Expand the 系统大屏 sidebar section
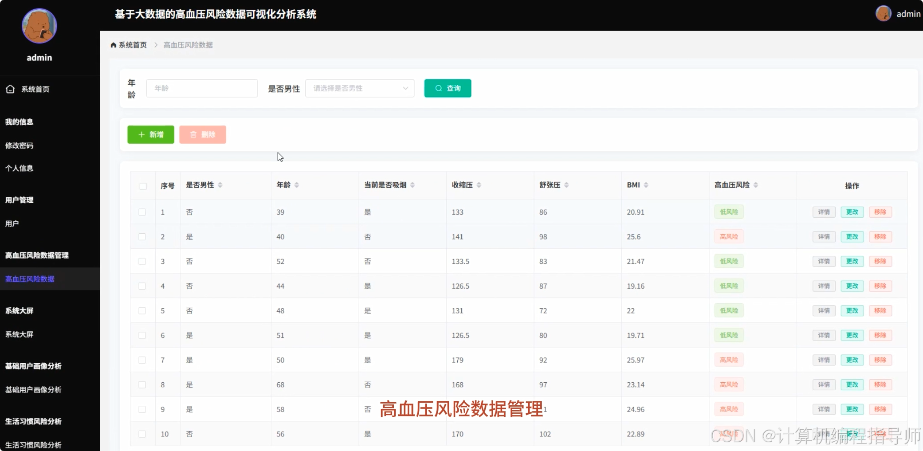The width and height of the screenshot is (923, 451). pos(19,311)
